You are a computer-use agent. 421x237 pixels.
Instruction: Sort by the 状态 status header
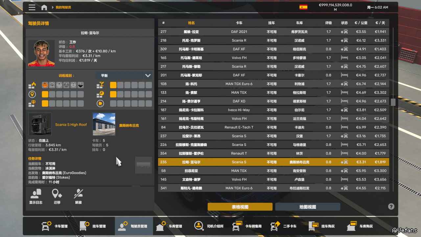[344, 23]
